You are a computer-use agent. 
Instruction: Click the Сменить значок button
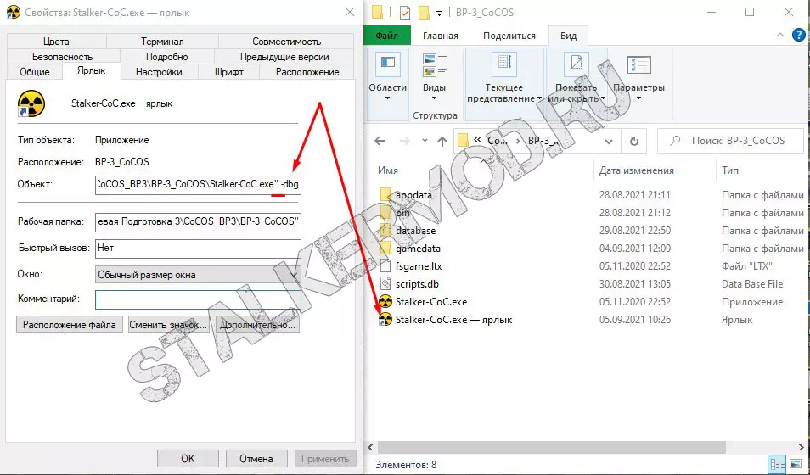point(168,325)
